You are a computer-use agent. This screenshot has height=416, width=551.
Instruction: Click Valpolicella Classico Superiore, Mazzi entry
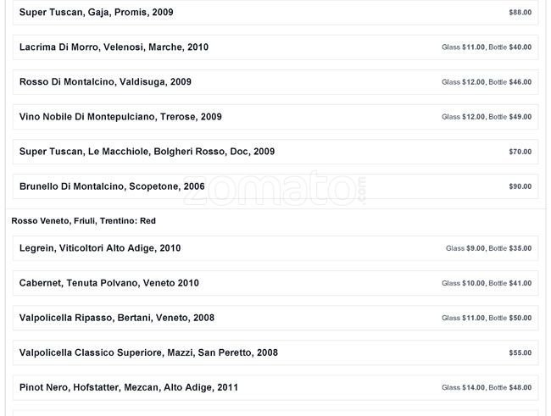[x=148, y=352]
